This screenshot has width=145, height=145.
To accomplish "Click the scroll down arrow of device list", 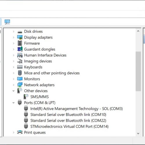I will [138, 133].
